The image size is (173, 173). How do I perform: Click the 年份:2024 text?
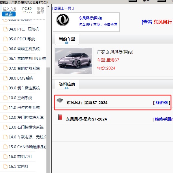coord(106,68)
